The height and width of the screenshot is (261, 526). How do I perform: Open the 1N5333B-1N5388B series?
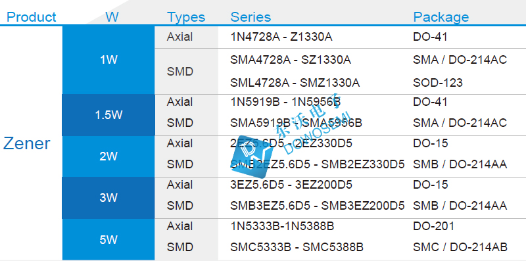click(x=282, y=226)
